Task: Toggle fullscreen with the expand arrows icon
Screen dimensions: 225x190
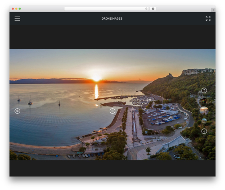Action: [x=208, y=18]
